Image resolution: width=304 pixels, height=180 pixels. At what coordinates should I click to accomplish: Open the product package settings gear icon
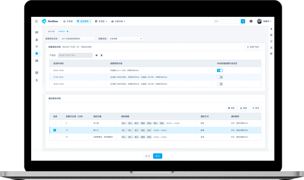[97, 55]
